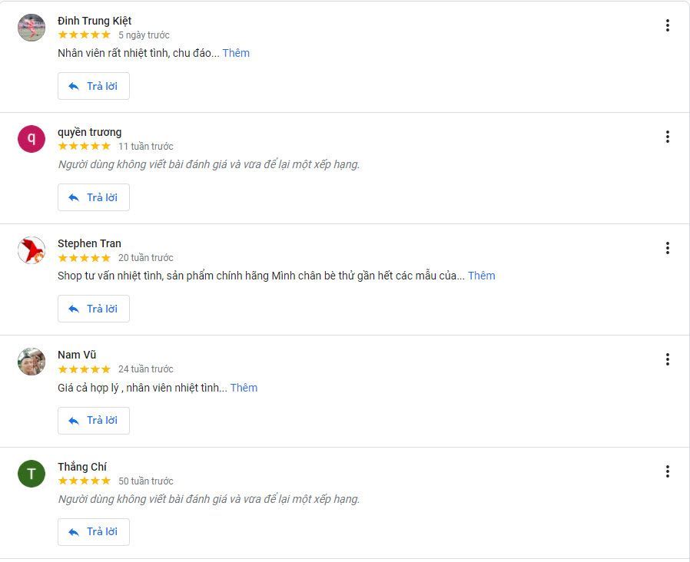
Task: Reply to Đinh Trung Kiệt's review
Action: click(x=94, y=86)
